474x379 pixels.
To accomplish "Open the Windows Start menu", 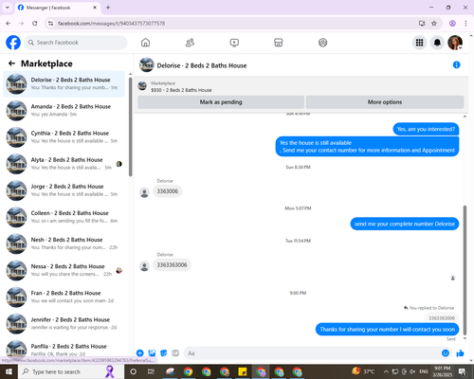I will [9, 371].
